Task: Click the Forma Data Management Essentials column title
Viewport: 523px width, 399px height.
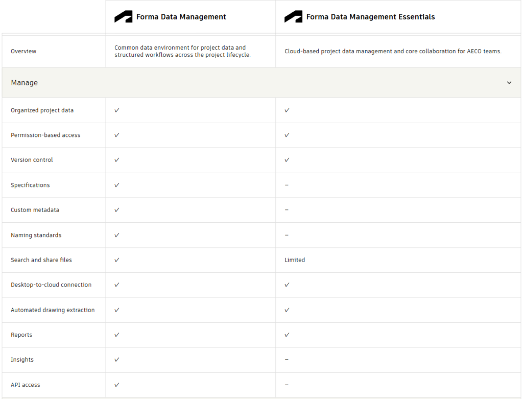Action: click(371, 17)
